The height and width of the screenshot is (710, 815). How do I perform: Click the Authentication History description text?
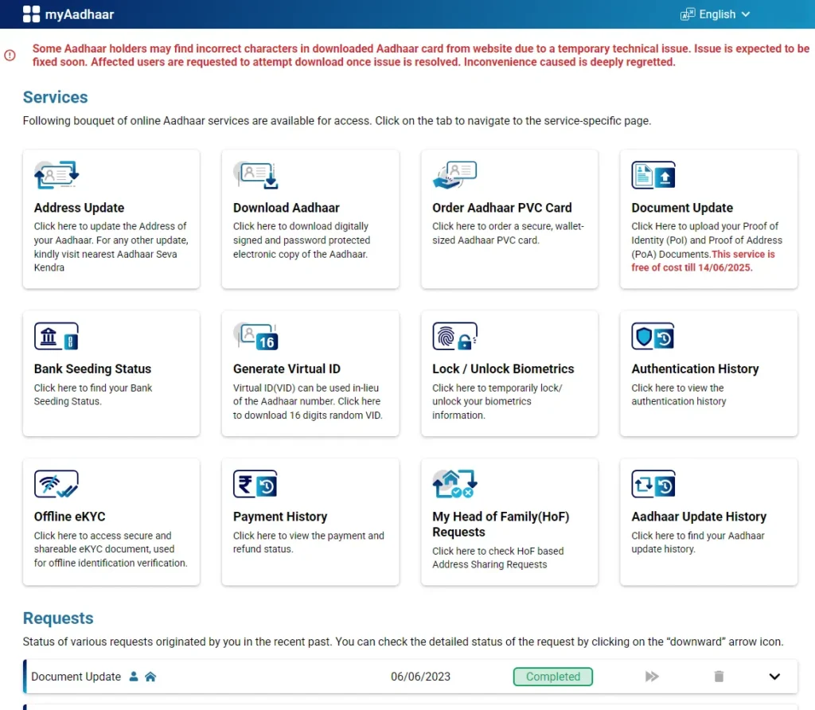[679, 395]
